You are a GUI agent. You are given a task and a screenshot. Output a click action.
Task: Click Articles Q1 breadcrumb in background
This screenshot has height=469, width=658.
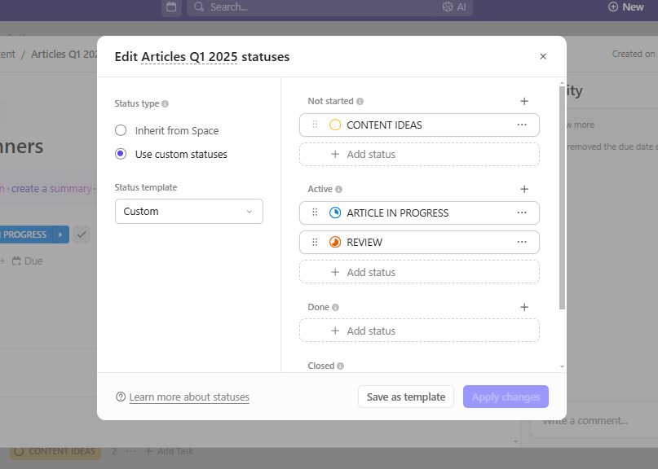[x=64, y=54]
